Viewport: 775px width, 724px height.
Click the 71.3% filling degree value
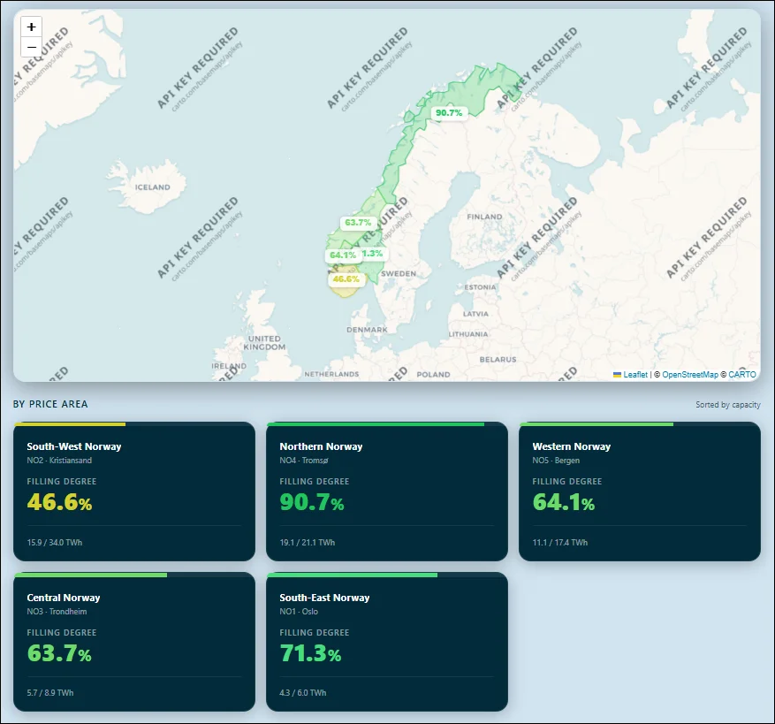[x=310, y=653]
